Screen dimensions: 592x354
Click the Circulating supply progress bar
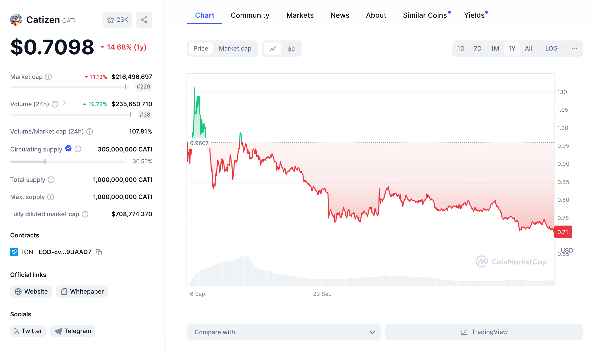tap(68, 162)
